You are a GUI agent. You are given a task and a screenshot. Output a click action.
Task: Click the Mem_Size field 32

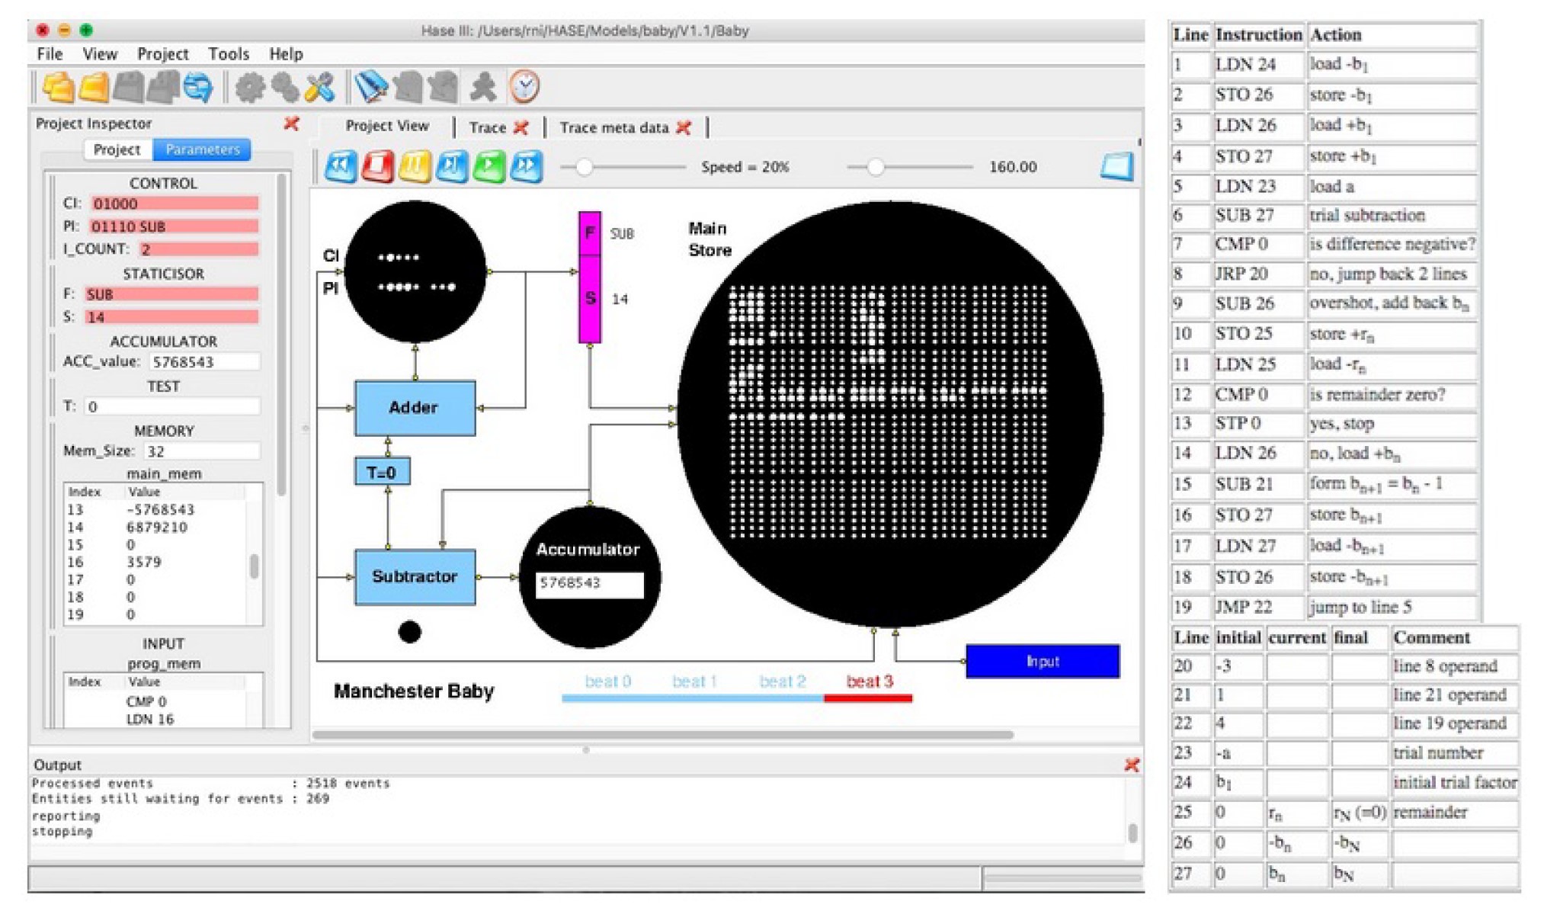click(201, 451)
